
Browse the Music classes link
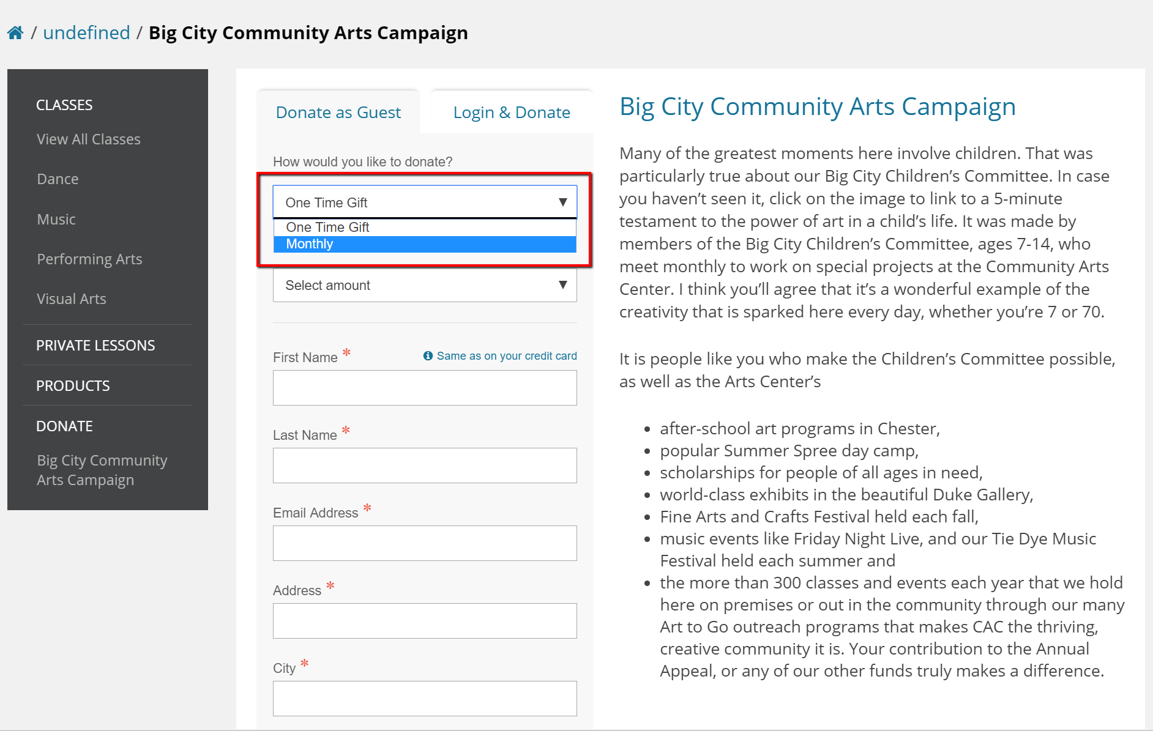pos(56,220)
